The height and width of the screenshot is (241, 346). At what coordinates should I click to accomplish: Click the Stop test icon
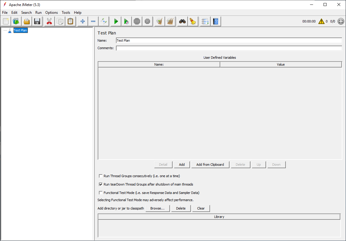(x=137, y=21)
